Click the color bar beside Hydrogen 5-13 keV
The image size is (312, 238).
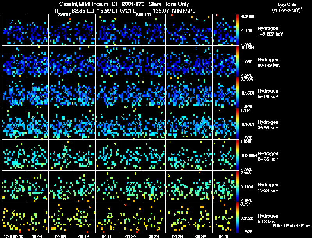237,218
